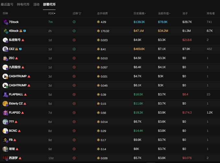Click the Elderly CZ token avatar
The height and width of the screenshot is (163, 220).
click(5, 103)
